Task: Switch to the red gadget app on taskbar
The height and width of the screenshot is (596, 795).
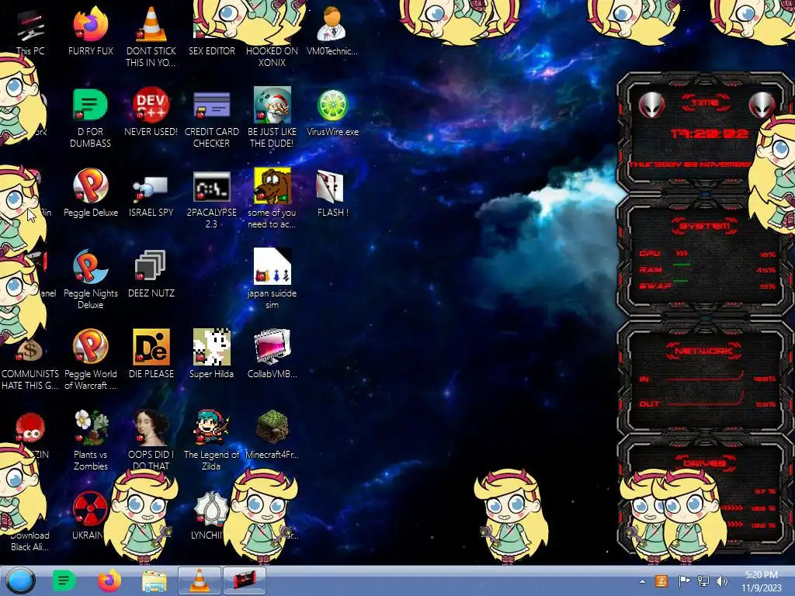Action: coord(245,580)
